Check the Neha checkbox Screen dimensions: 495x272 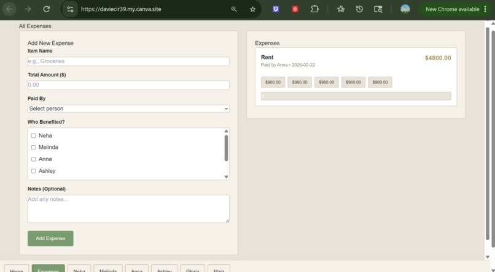pos(33,135)
